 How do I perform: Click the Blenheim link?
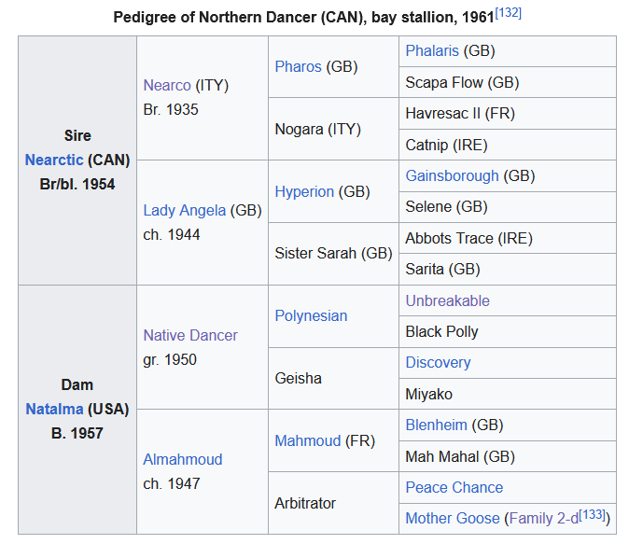click(437, 425)
